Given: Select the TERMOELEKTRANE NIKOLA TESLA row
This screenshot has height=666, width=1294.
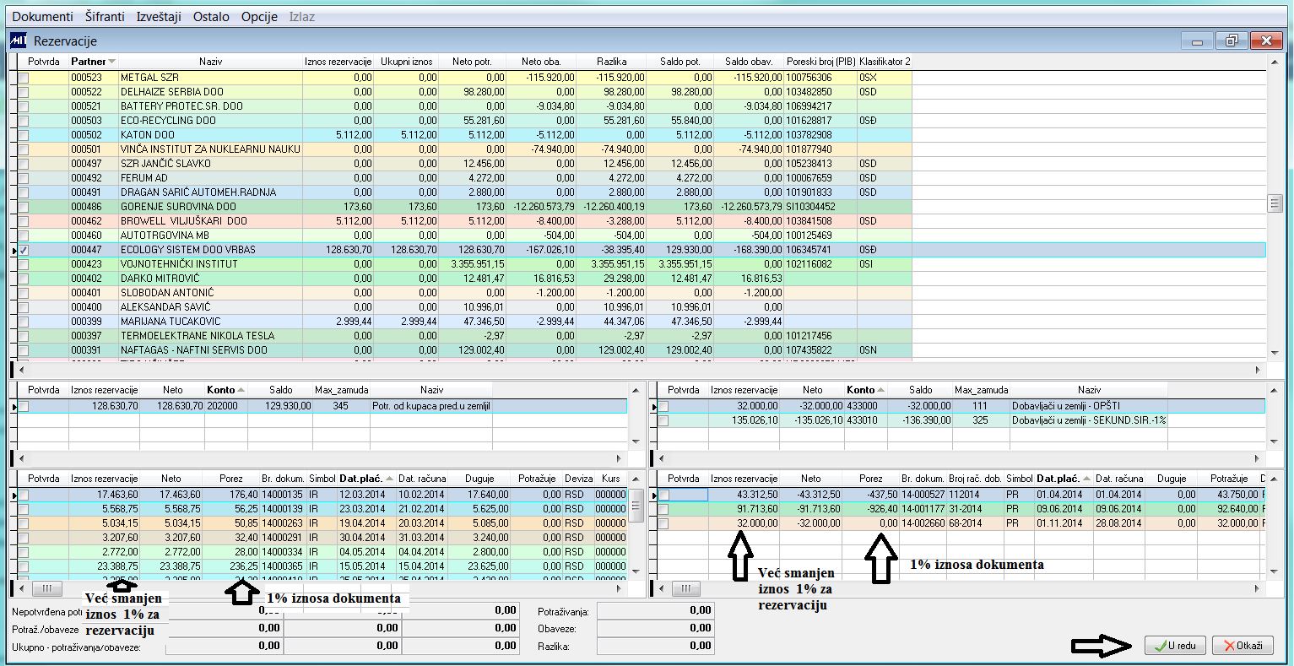Looking at the screenshot, I should pos(642,336).
